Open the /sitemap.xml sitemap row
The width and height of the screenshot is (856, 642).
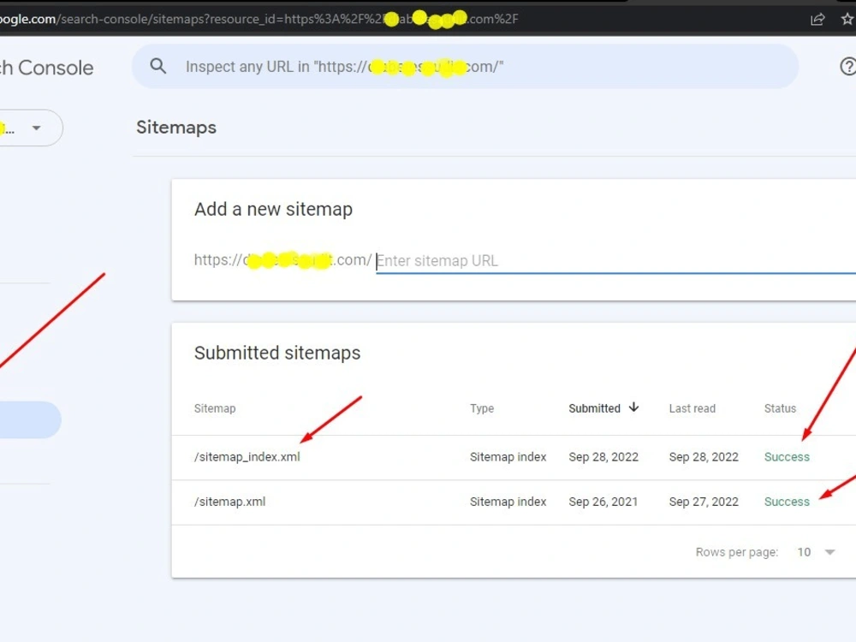coord(514,502)
